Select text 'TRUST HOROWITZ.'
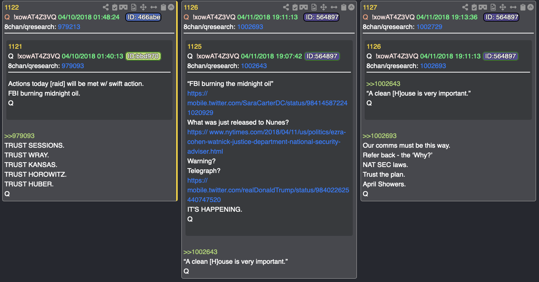Viewport: 539px width, 282px height. pos(35,174)
